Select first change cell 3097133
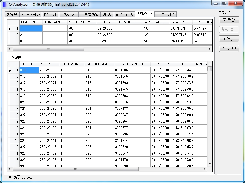245x183 pixels. (x=132, y=108)
